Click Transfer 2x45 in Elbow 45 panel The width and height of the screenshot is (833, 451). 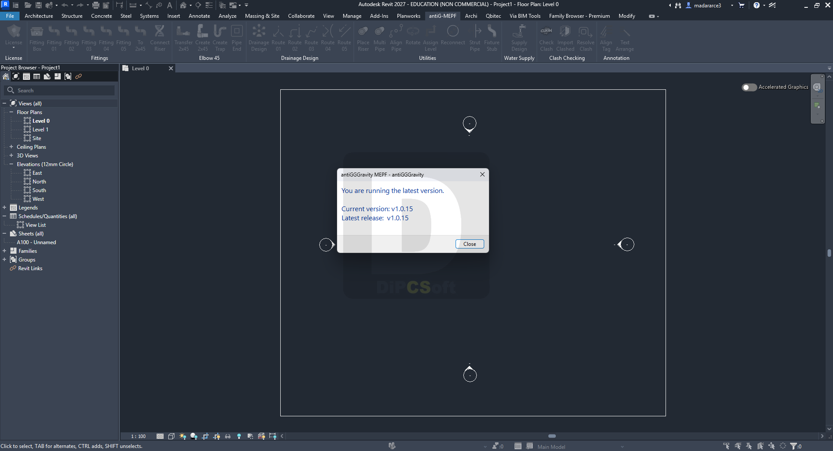pos(184,38)
